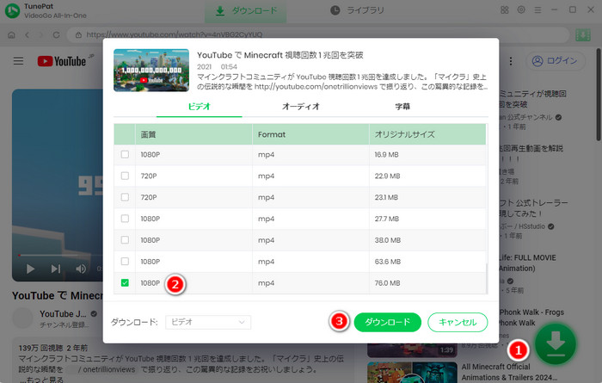This screenshot has height=383, width=602.
Task: Play the YouTube video
Action: tap(30, 269)
